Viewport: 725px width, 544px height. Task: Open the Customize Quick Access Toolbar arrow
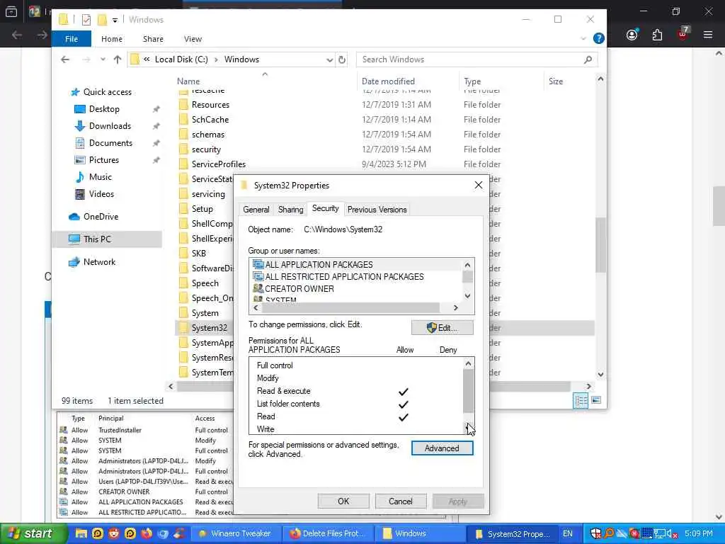[115, 20]
